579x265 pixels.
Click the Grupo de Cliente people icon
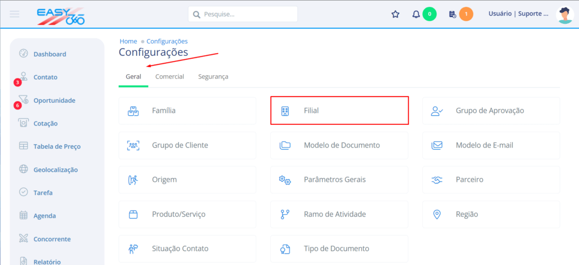133,145
